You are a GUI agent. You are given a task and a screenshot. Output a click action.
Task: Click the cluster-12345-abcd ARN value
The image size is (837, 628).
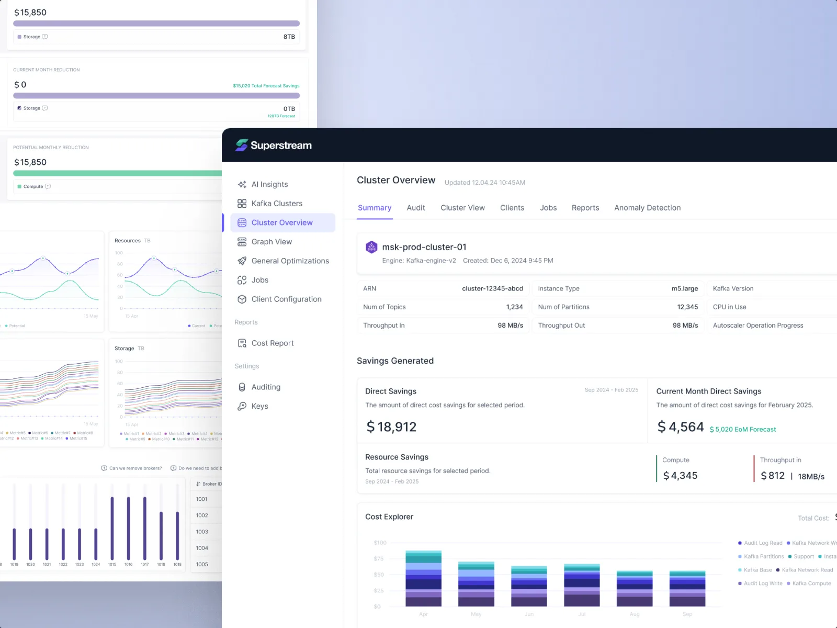(492, 288)
